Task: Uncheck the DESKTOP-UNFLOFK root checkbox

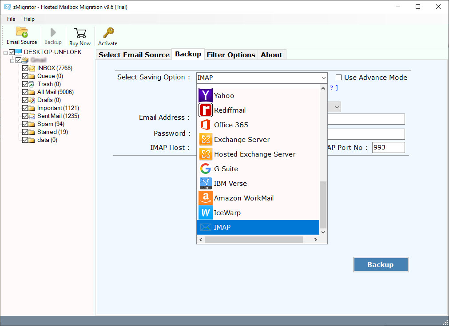Action: (12, 52)
